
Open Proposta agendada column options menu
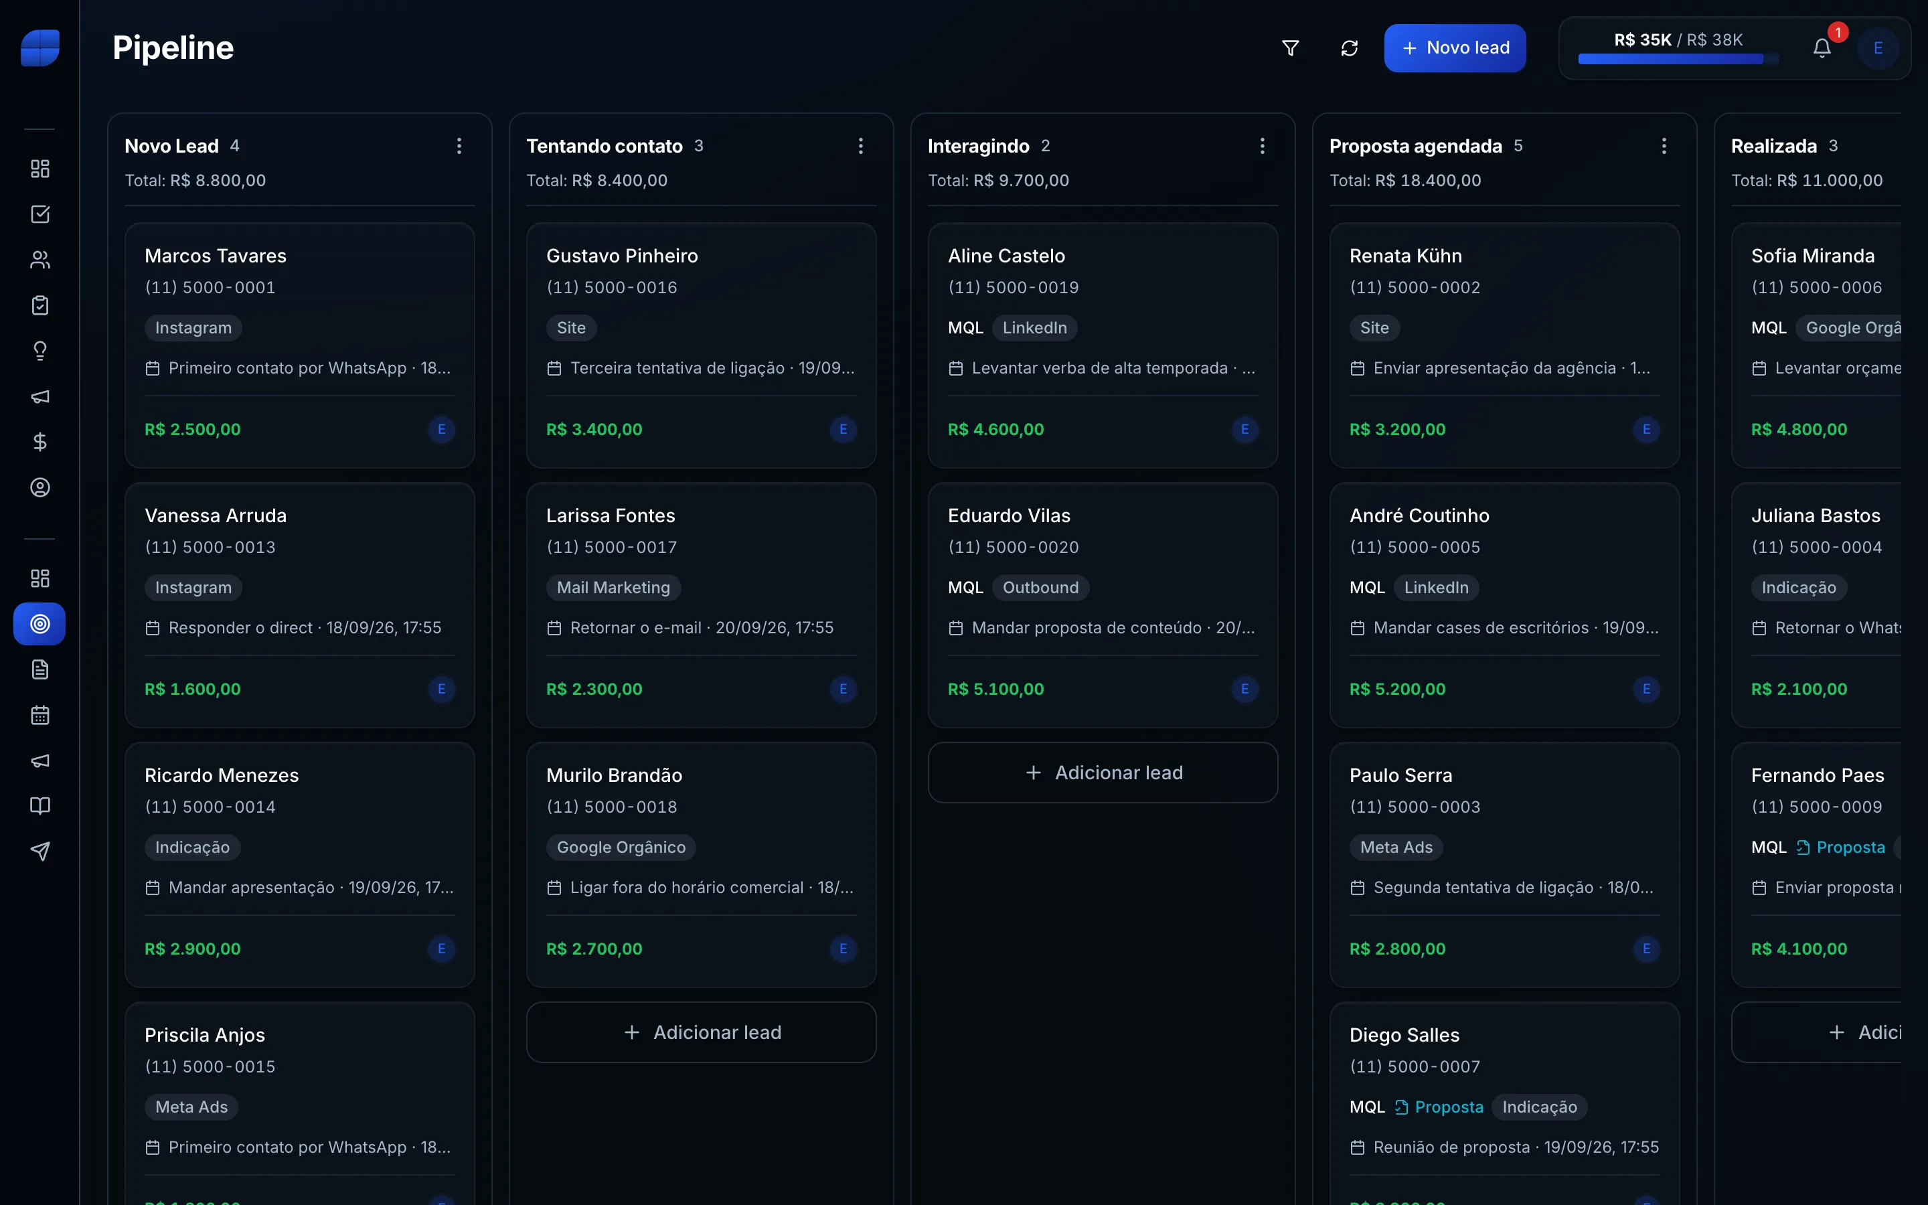tap(1664, 146)
